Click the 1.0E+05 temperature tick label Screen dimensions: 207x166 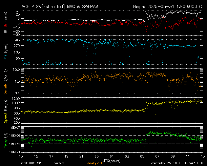pyautogui.click(x=15, y=144)
